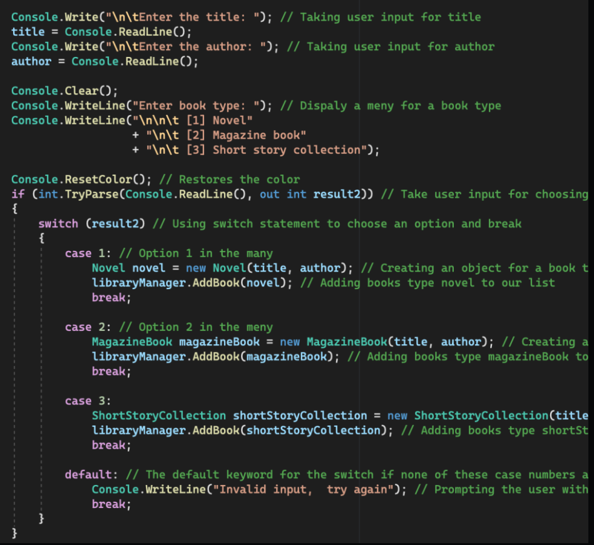Click the "libraryManager.AddBook(magazineBook);" call
The height and width of the screenshot is (545, 594).
(215, 357)
